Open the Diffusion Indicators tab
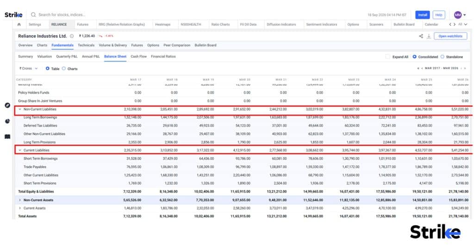Screen dimensions: 474x251 (281, 25)
